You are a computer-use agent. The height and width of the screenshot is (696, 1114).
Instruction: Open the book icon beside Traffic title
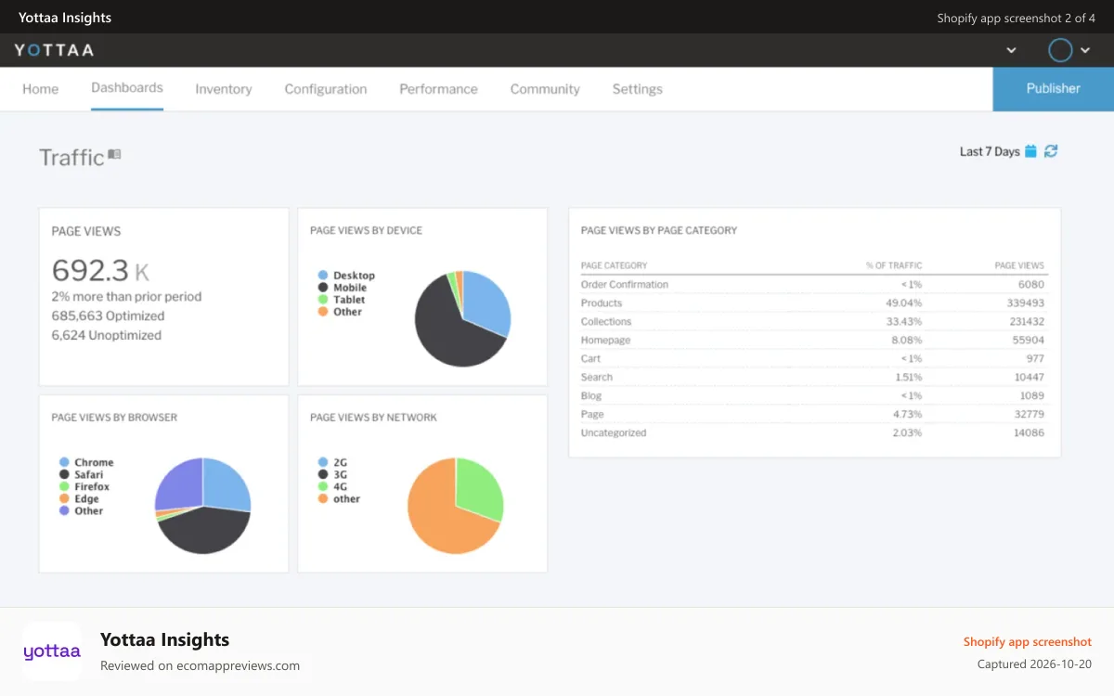(x=114, y=154)
